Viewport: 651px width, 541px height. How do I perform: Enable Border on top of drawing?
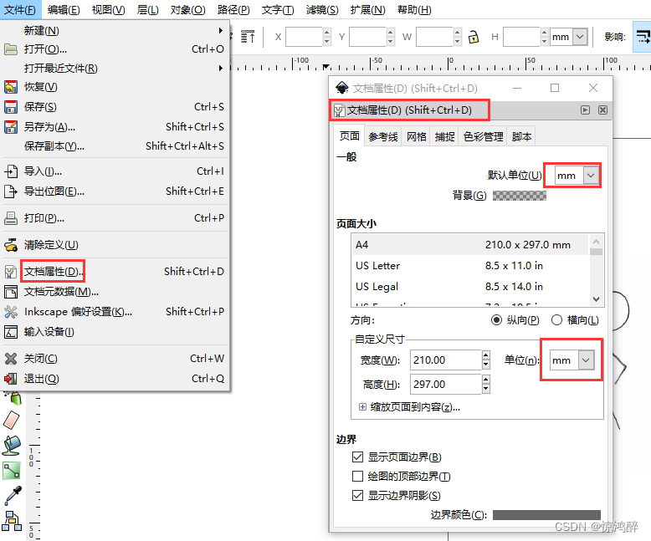pyautogui.click(x=357, y=476)
